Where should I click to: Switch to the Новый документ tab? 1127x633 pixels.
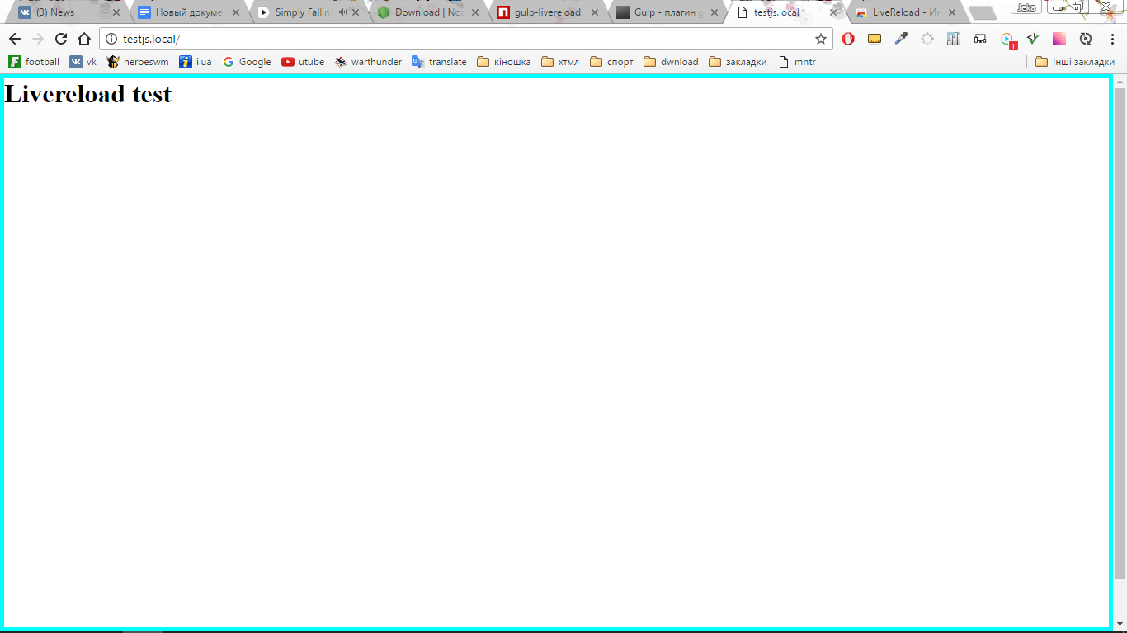[x=189, y=12]
